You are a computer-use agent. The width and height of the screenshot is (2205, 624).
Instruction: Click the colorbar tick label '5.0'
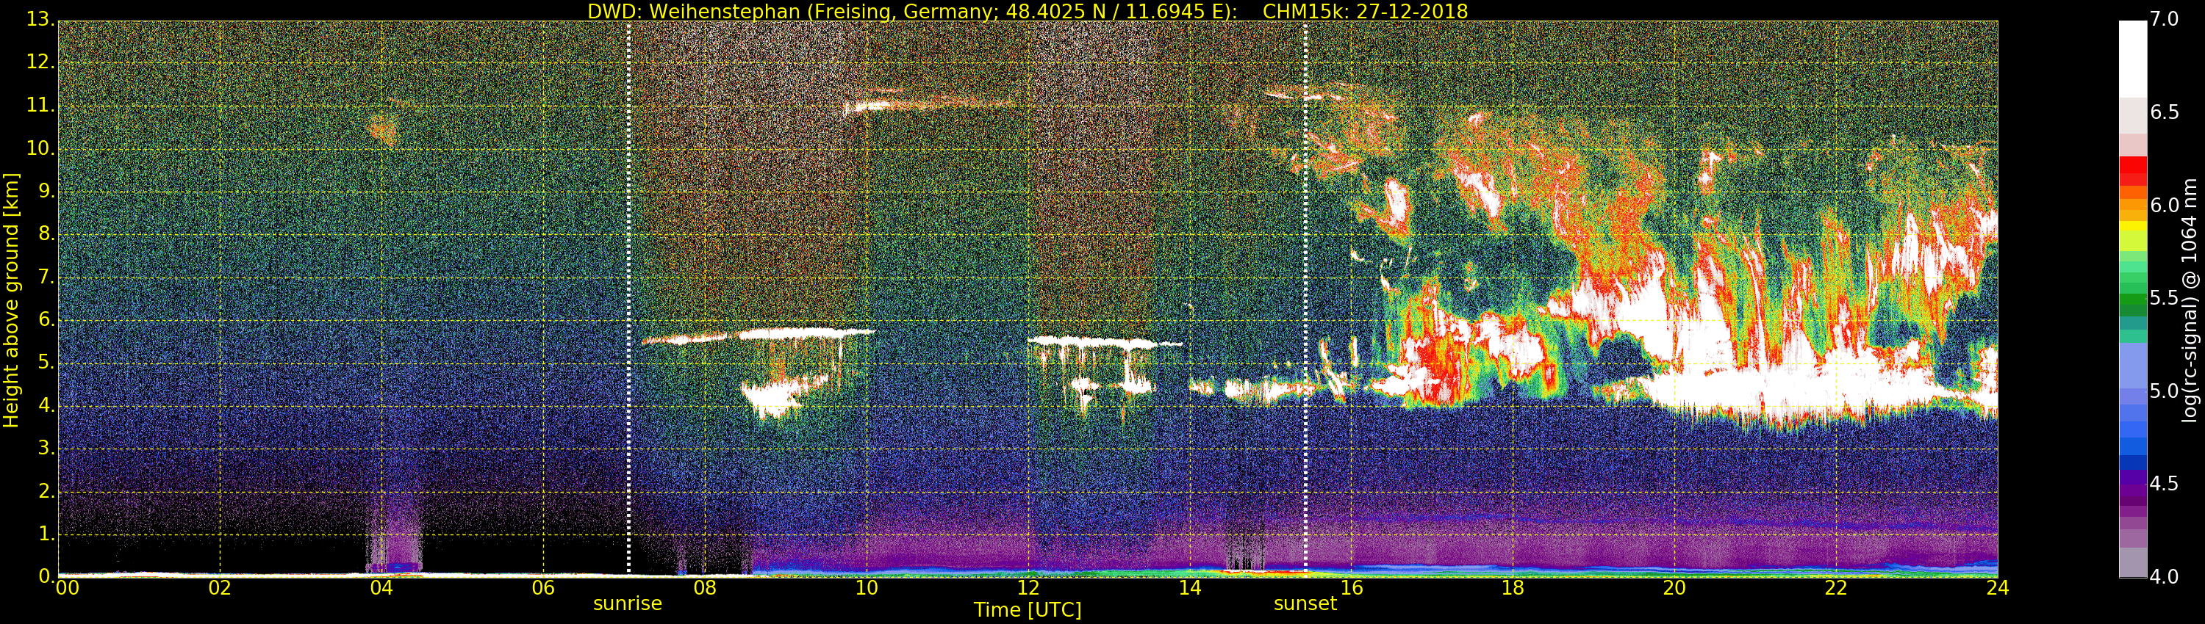click(2164, 391)
